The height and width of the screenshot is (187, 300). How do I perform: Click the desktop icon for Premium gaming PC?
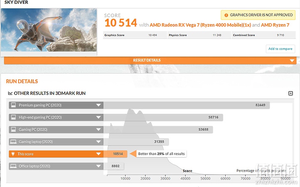[x=13, y=105]
